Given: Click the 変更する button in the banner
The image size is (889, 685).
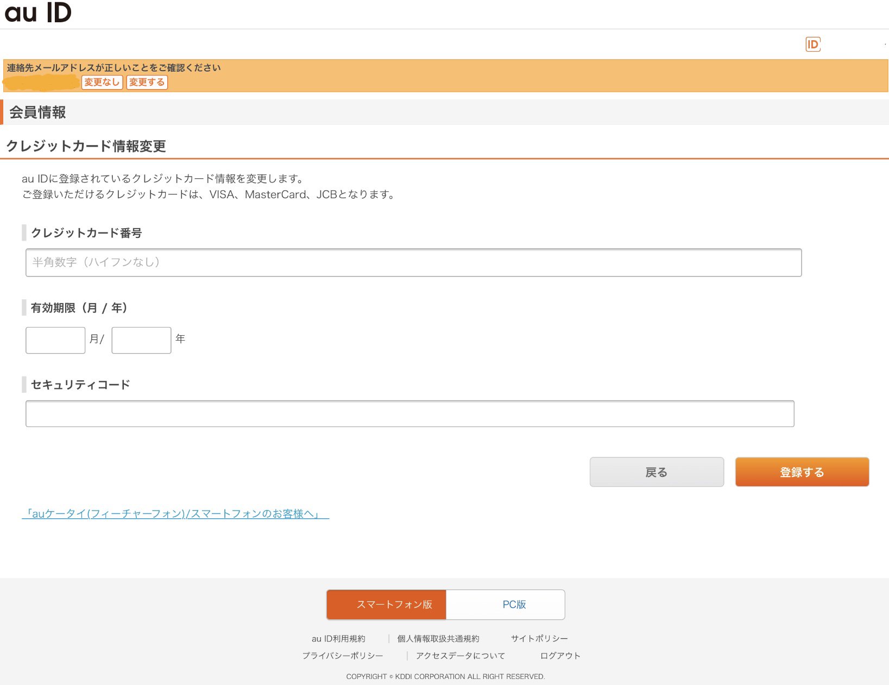Looking at the screenshot, I should tap(147, 82).
